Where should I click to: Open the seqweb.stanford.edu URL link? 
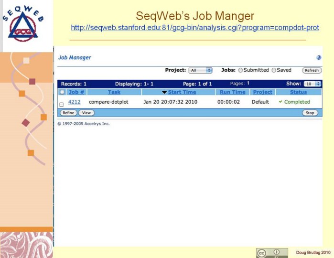(x=195, y=28)
